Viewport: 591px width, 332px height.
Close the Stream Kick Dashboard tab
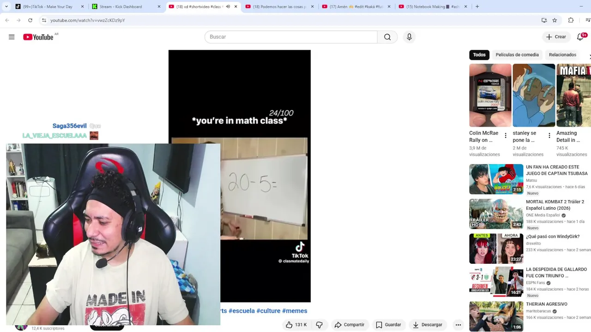pos(159,6)
